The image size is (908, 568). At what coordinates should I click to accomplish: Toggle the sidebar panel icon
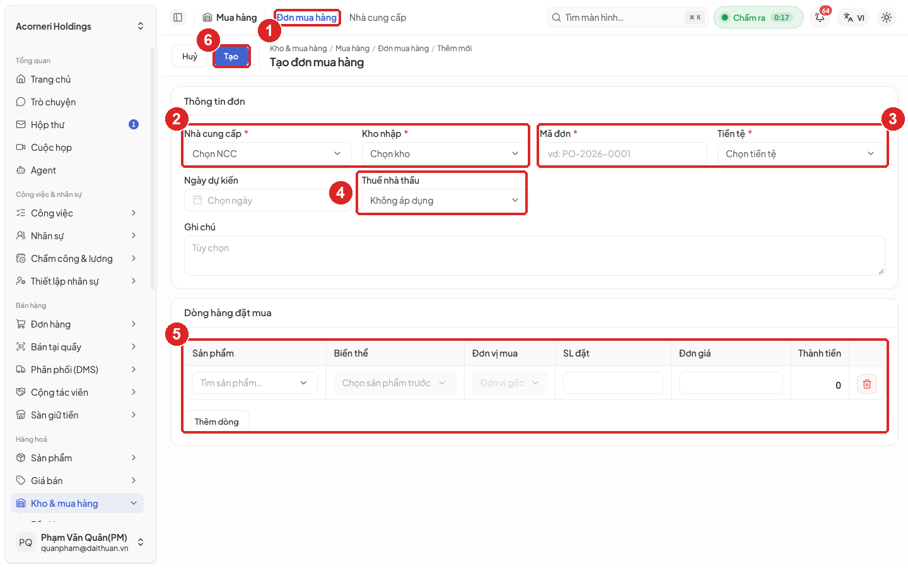tap(178, 18)
